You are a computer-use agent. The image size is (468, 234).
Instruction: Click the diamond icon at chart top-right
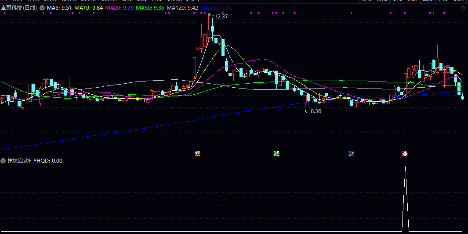(463, 8)
